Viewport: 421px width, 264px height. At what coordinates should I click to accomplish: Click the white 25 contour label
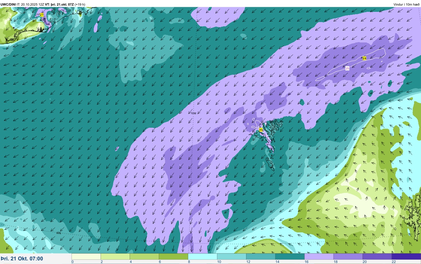click(x=347, y=68)
